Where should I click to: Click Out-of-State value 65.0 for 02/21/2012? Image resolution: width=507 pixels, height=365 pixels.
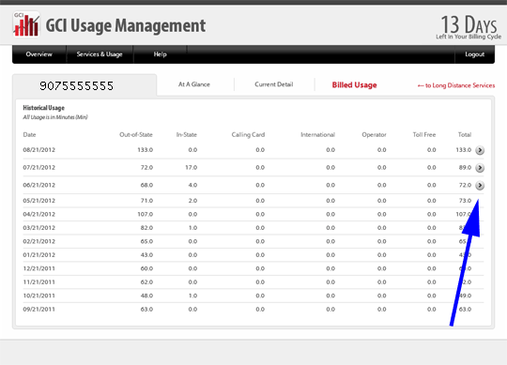[x=146, y=241]
